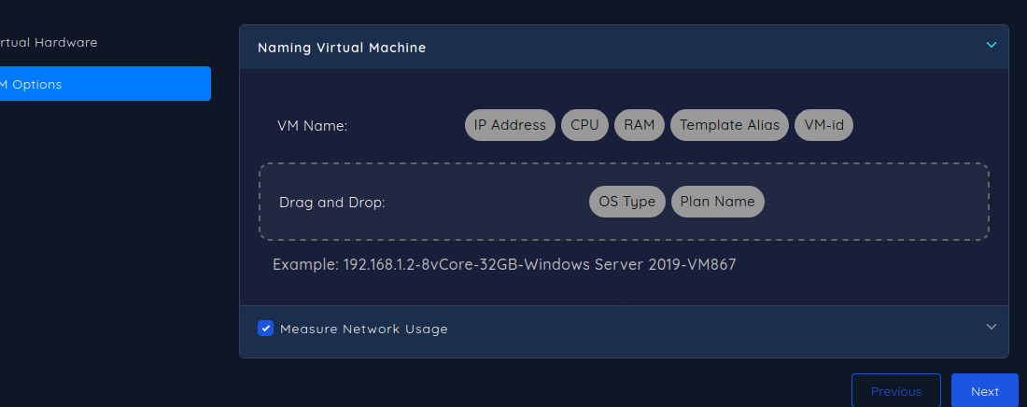
Task: Click empty space inside the dashed drop zone
Action: pos(878,202)
